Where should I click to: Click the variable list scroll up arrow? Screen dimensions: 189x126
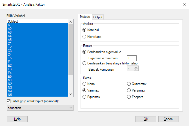pos(71,22)
